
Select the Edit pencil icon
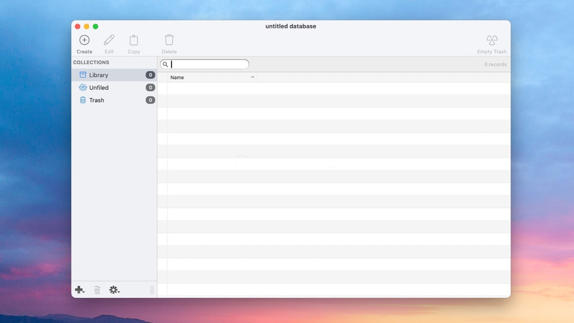(109, 40)
